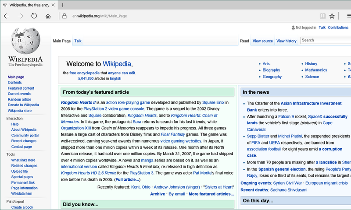The width and height of the screenshot is (351, 210).
Task: Open Current events sidebar link
Action: (x=19, y=94)
